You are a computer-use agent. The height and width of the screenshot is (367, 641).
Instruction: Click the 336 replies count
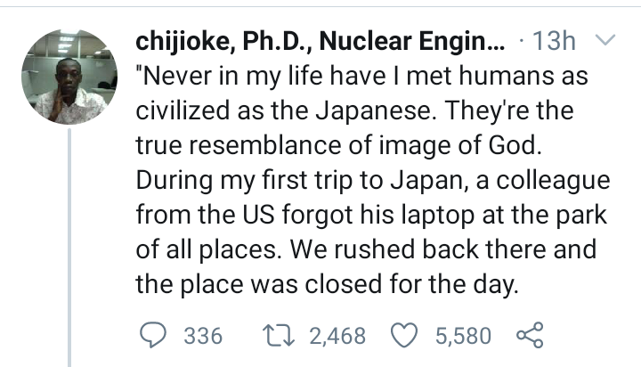point(202,336)
